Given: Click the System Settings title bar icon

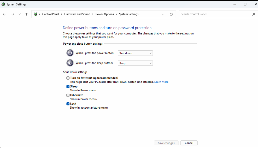Looking at the screenshot, I should [3, 4].
